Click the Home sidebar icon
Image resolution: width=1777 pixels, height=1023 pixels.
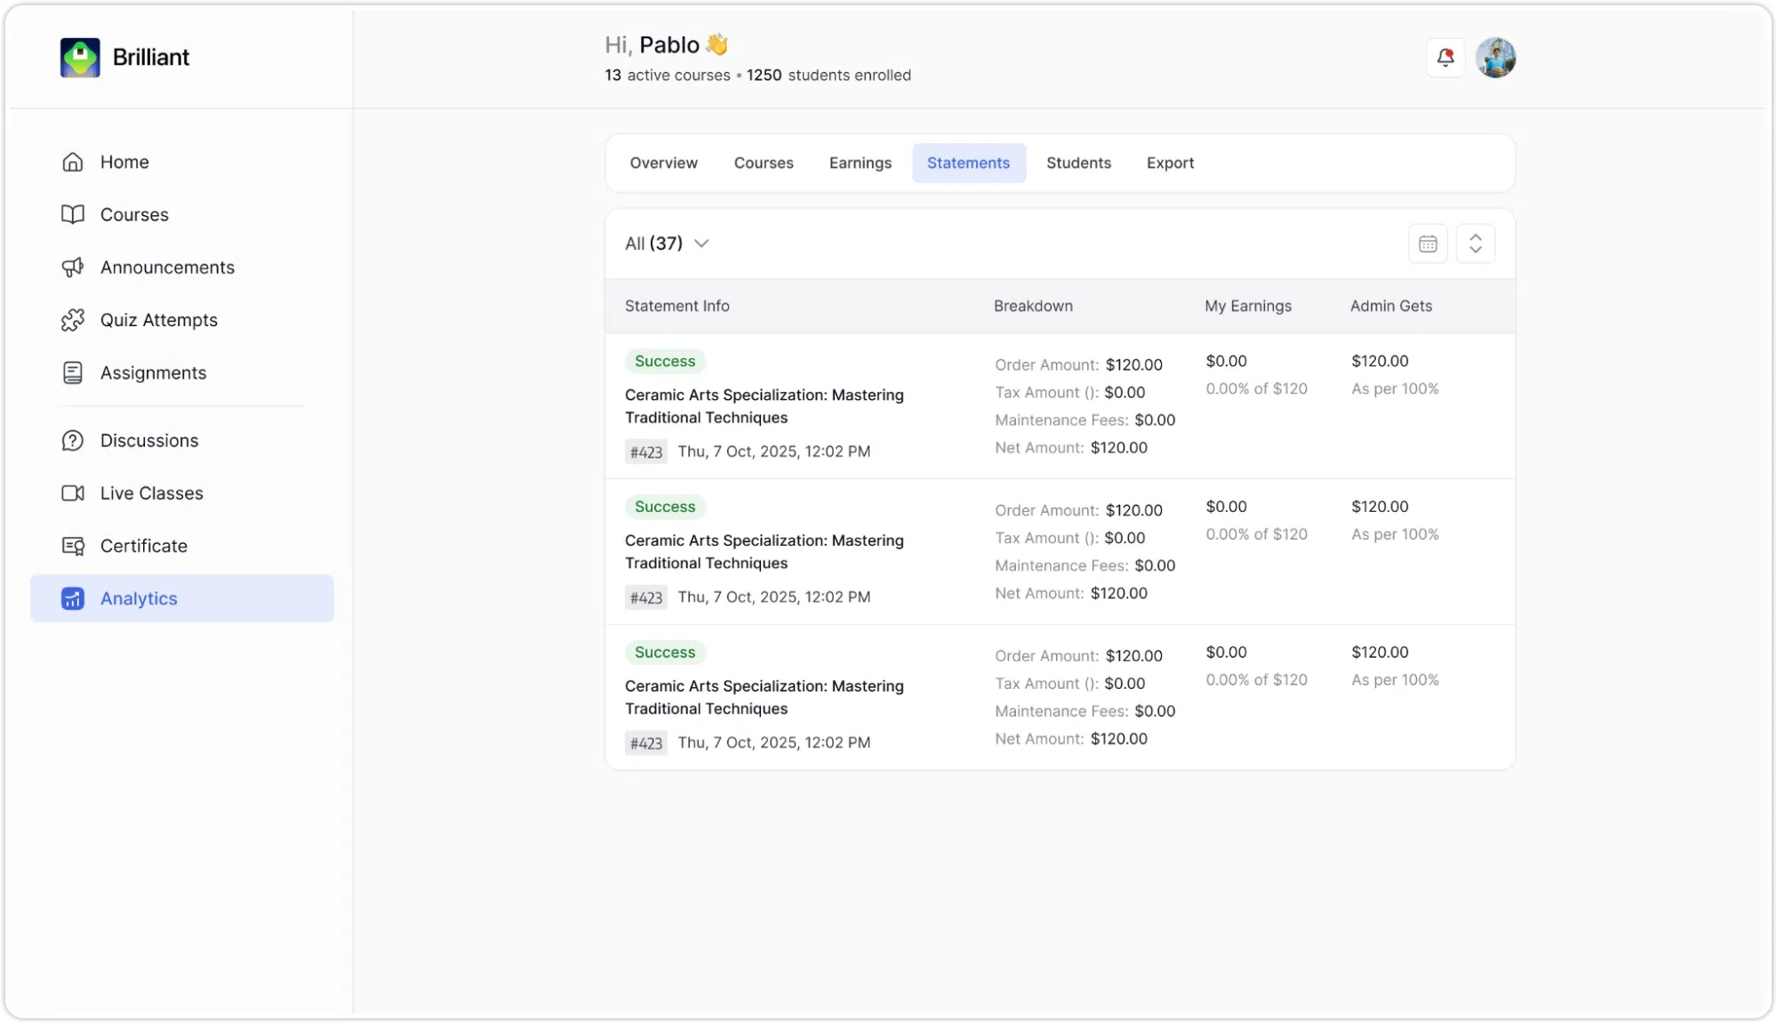pyautogui.click(x=73, y=162)
